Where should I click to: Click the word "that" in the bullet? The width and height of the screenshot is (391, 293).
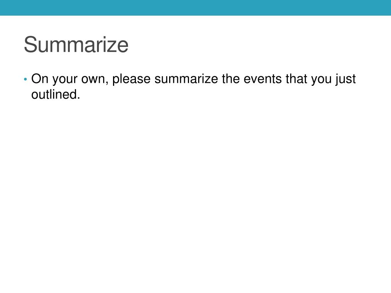coord(296,79)
